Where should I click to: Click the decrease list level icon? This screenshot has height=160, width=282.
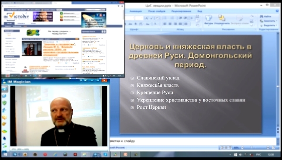180,18
